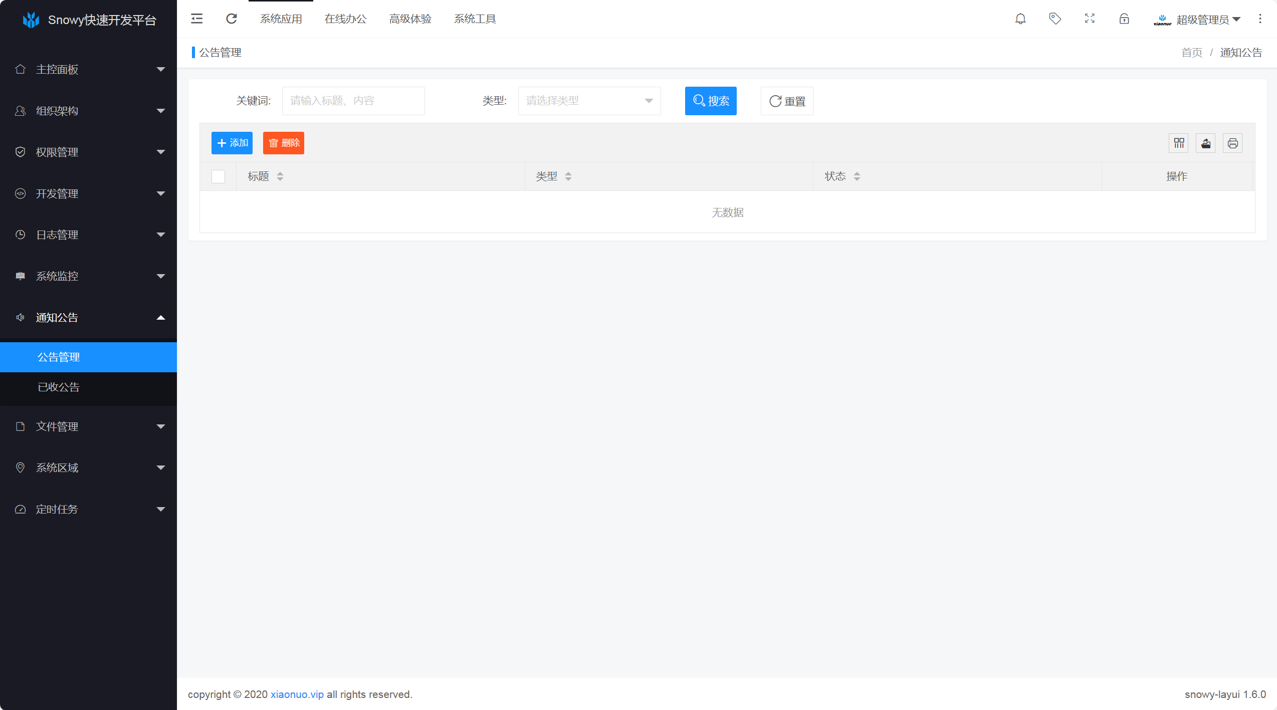
Task: Click the blue 搜索 button
Action: click(x=711, y=101)
